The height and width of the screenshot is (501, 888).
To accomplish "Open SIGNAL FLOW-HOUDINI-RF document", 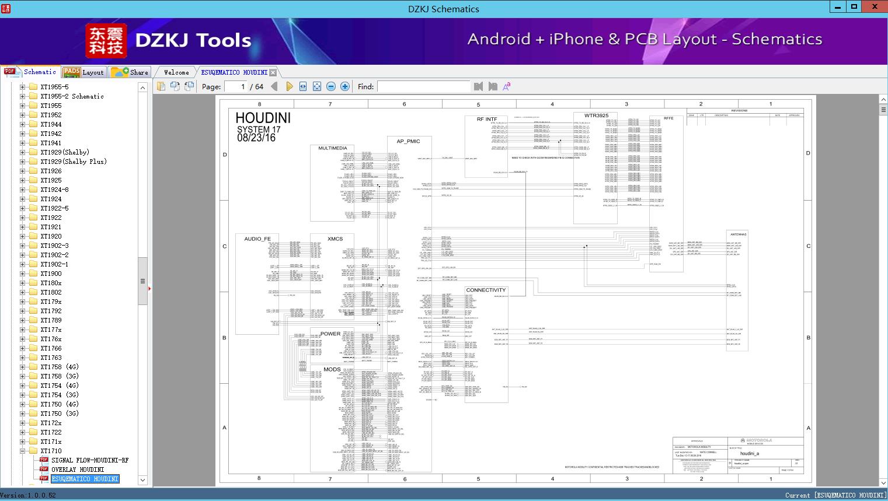I will [x=89, y=460].
